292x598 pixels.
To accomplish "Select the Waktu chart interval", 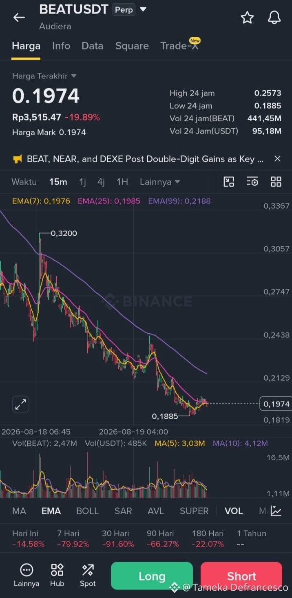I will click(x=24, y=182).
